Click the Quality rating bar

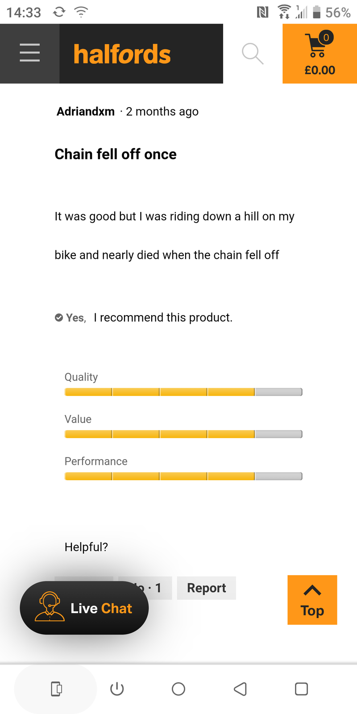pyautogui.click(x=183, y=392)
